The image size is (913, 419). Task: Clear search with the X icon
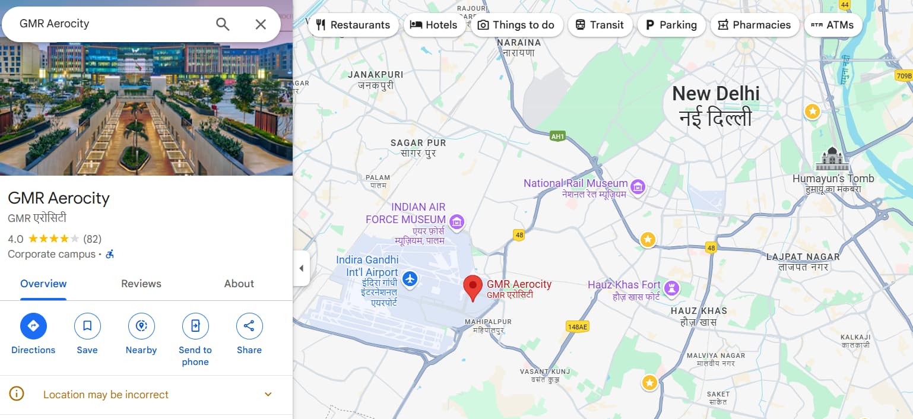(261, 24)
